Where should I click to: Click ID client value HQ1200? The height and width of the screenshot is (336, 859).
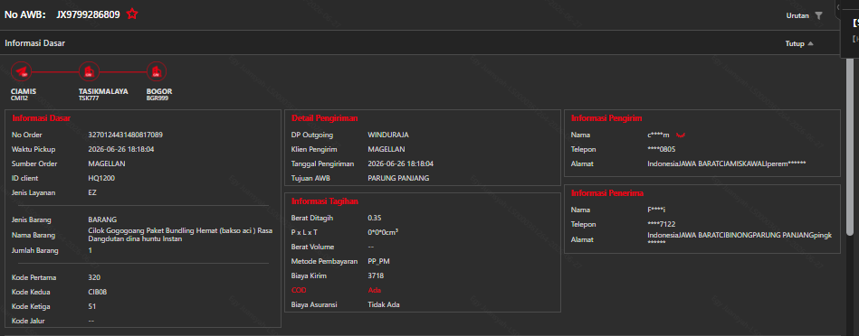pyautogui.click(x=101, y=178)
